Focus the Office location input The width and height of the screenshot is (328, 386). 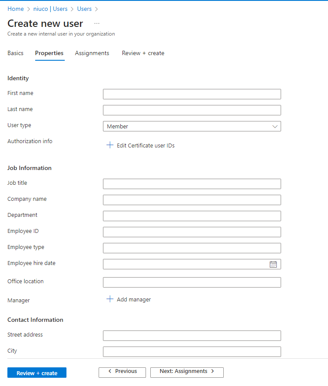[192, 282]
